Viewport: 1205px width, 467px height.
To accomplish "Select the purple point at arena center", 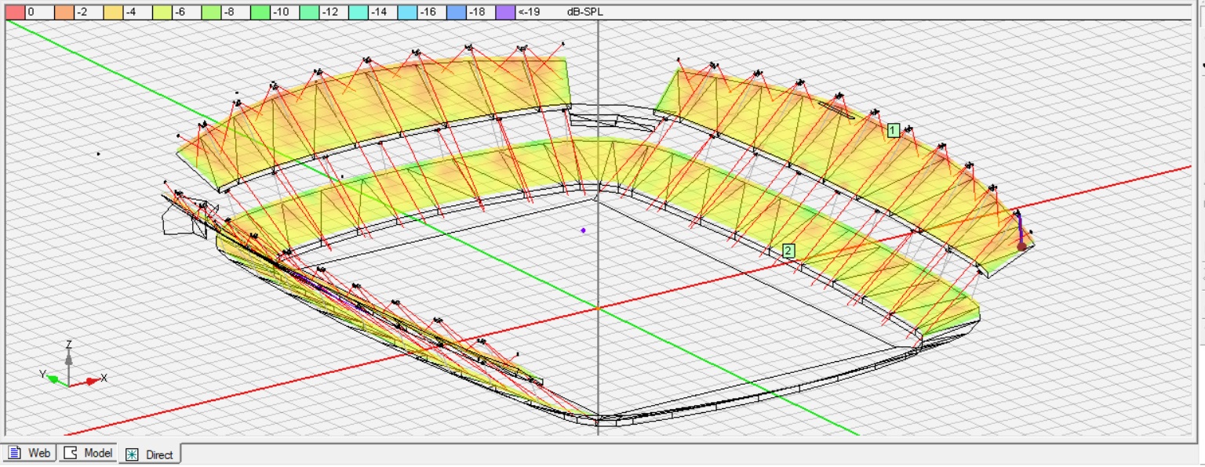I will point(583,230).
